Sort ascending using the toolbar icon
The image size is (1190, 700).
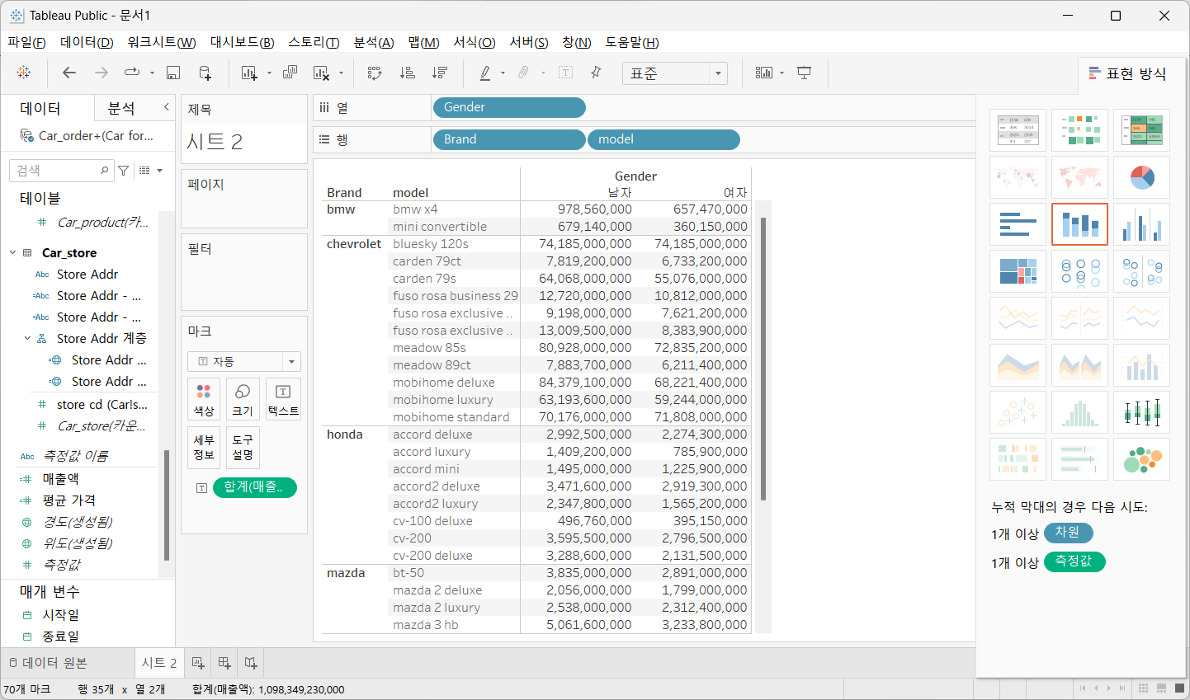pyautogui.click(x=408, y=73)
